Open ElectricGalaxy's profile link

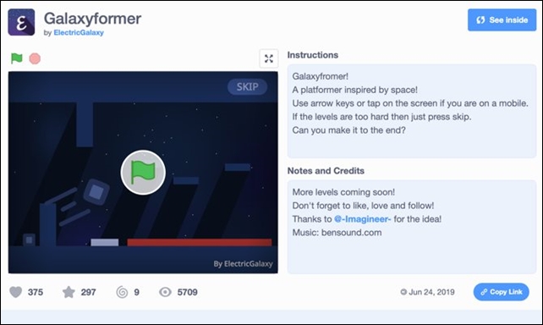tap(79, 32)
